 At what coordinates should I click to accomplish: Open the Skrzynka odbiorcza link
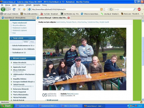click(19, 25)
